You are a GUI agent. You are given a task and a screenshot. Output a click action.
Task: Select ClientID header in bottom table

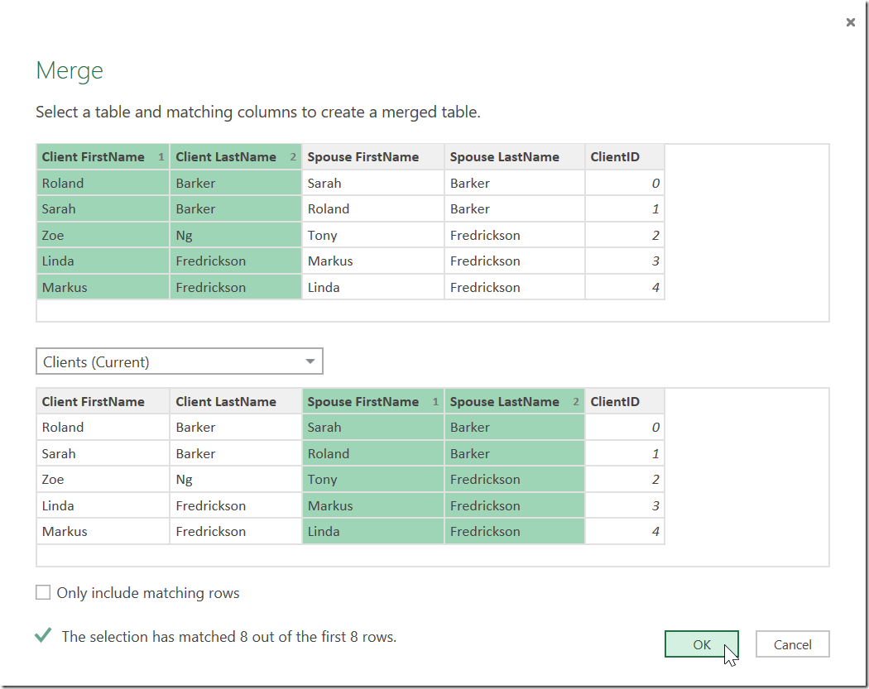tap(625, 401)
